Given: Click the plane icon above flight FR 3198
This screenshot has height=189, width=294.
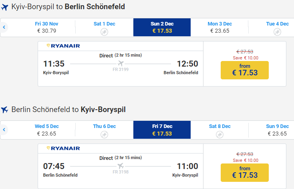Looking at the screenshot, I should click(x=121, y=166).
